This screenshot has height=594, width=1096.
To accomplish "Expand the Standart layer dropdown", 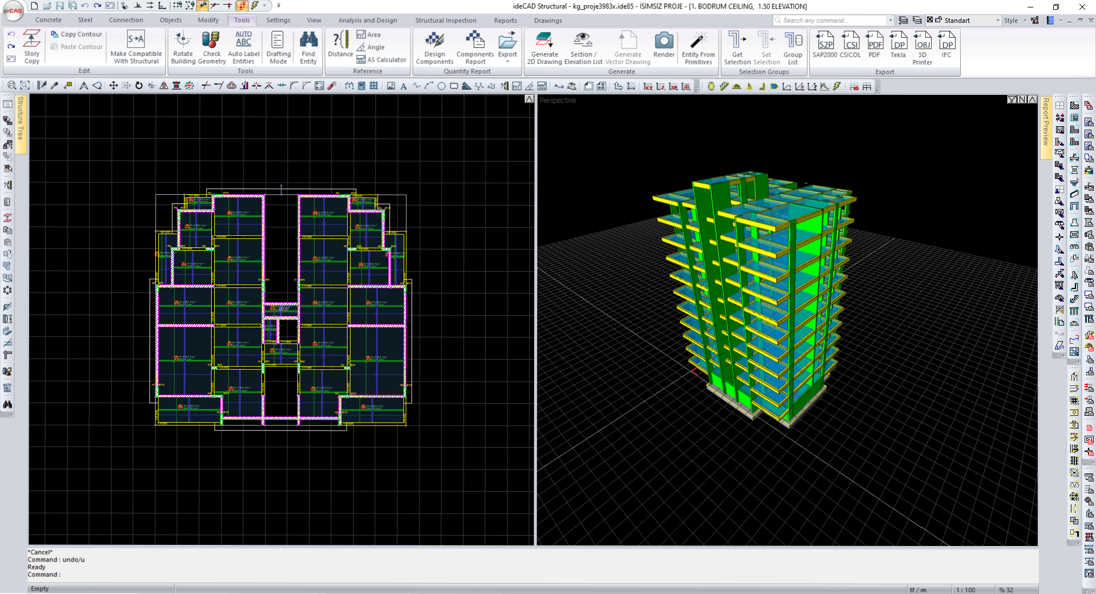I will [x=998, y=21].
